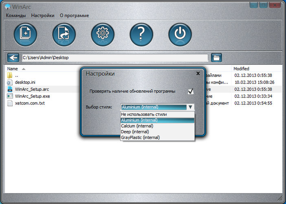Maximize the WinArc window

pyautogui.click(x=263, y=5)
